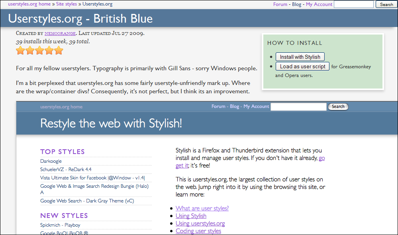This screenshot has height=235, width=398.
Task: Load the style as a user script
Action: point(302,67)
